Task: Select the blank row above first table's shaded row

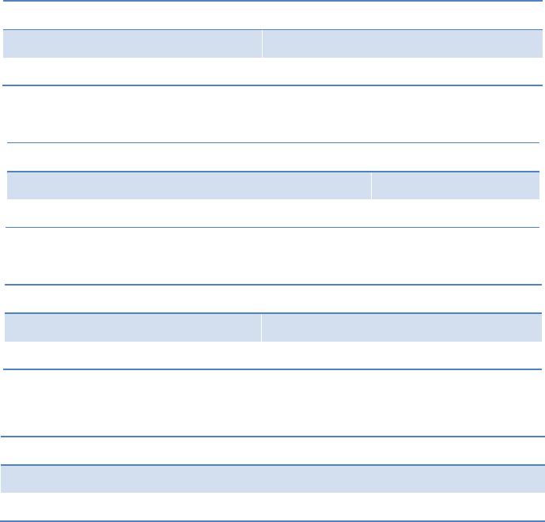Action: coord(272,15)
